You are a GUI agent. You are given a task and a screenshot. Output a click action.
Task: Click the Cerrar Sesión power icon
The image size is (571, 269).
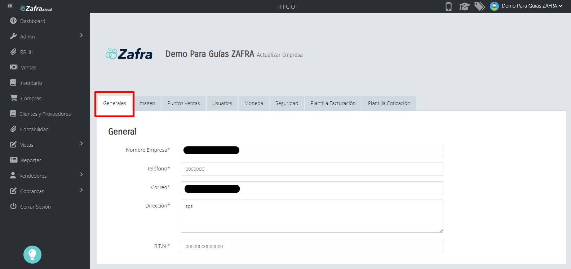tap(13, 206)
